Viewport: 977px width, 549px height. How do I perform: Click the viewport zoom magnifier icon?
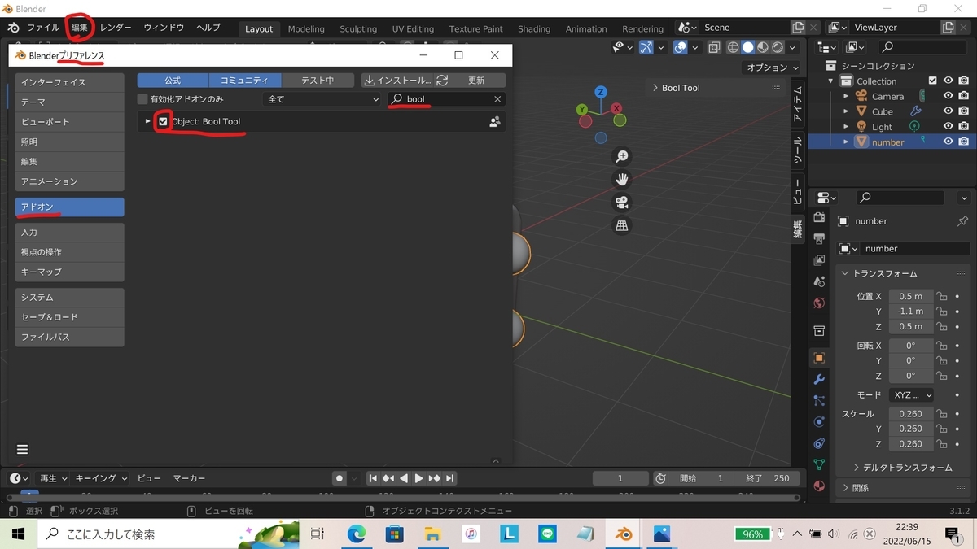622,156
